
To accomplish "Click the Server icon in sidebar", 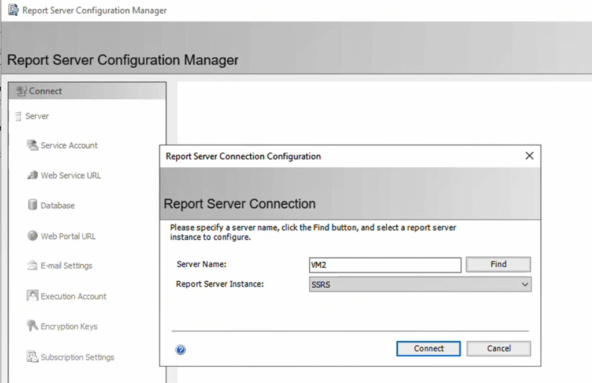I will pos(17,116).
